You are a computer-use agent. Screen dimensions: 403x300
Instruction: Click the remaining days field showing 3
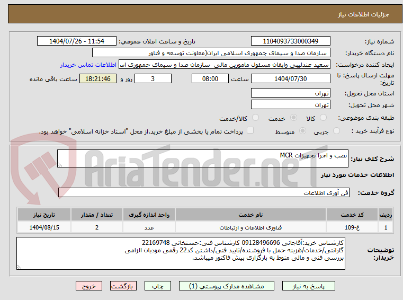[153, 79]
